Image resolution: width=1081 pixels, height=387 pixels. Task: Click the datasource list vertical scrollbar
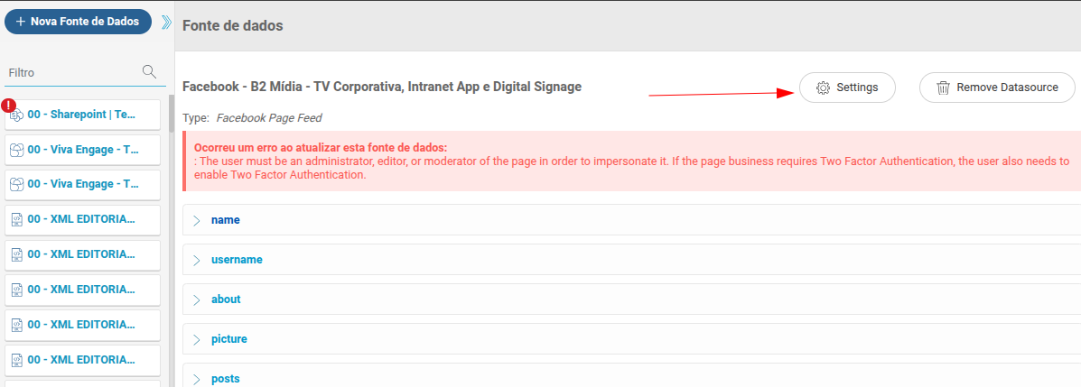[171, 241]
